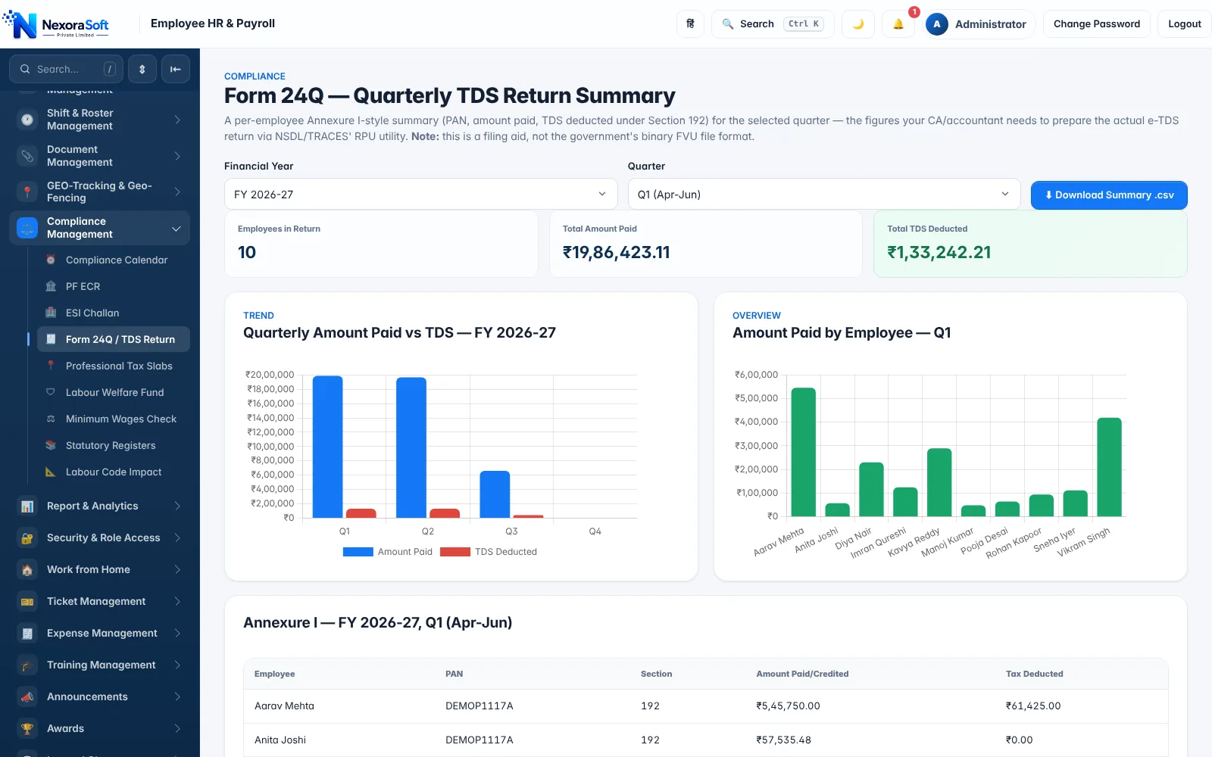Image resolution: width=1212 pixels, height=757 pixels.
Task: Open notifications bell icon
Action: [x=898, y=24]
